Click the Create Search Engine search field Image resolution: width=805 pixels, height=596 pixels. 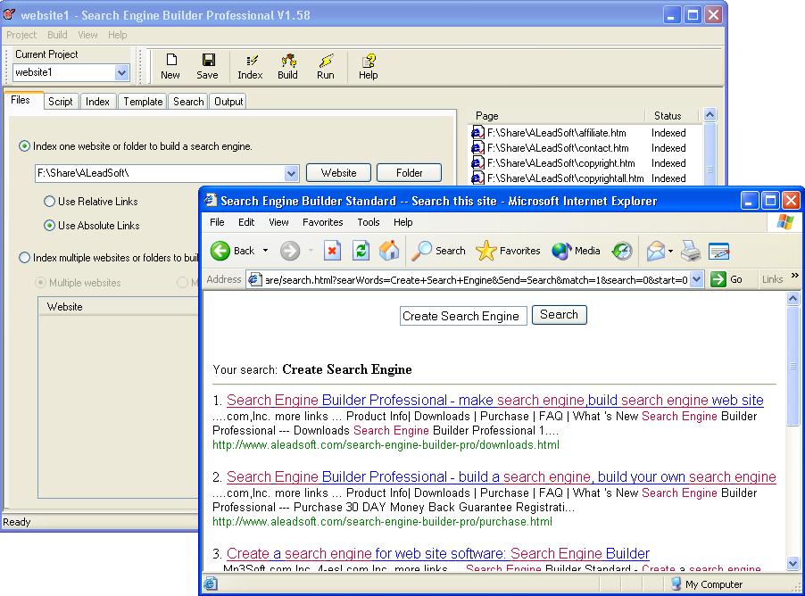pos(463,316)
